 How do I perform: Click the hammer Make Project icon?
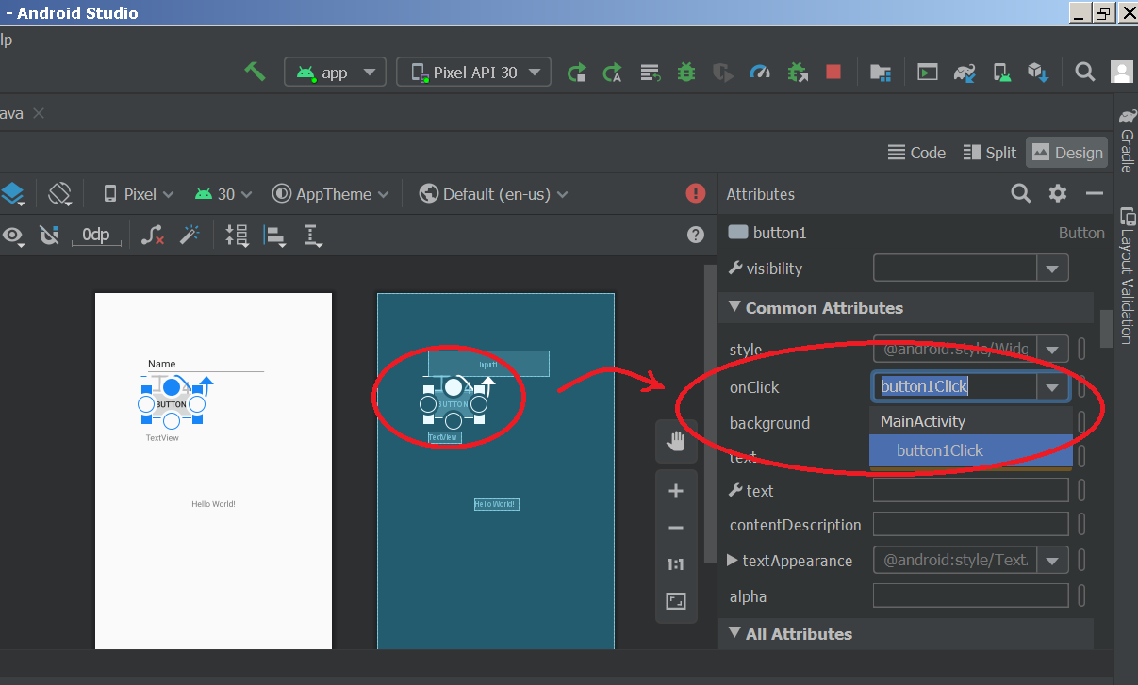point(255,72)
